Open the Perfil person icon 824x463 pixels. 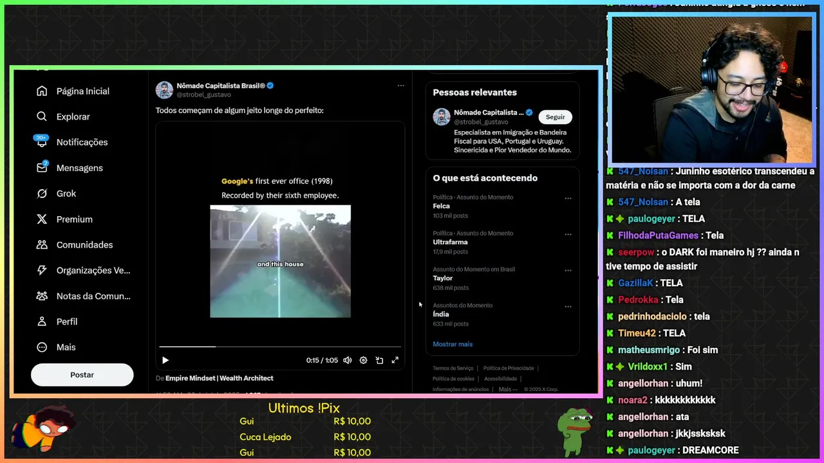pos(42,322)
